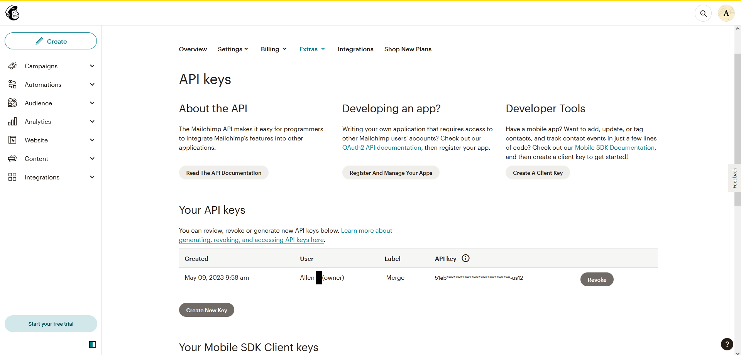The height and width of the screenshot is (355, 741).
Task: Go to the Overview tab
Action: coord(193,49)
